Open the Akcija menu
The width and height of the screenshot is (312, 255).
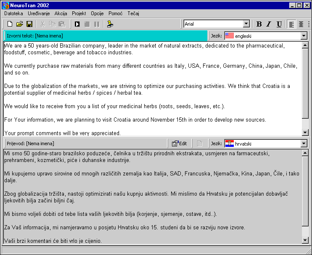pyautogui.click(x=61, y=13)
